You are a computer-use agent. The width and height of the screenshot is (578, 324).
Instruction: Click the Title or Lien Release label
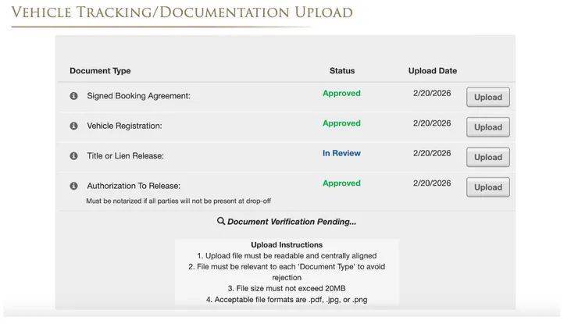click(x=125, y=156)
